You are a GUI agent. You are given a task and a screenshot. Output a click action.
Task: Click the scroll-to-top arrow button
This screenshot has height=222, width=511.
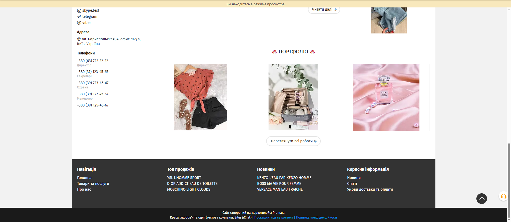coord(481,199)
